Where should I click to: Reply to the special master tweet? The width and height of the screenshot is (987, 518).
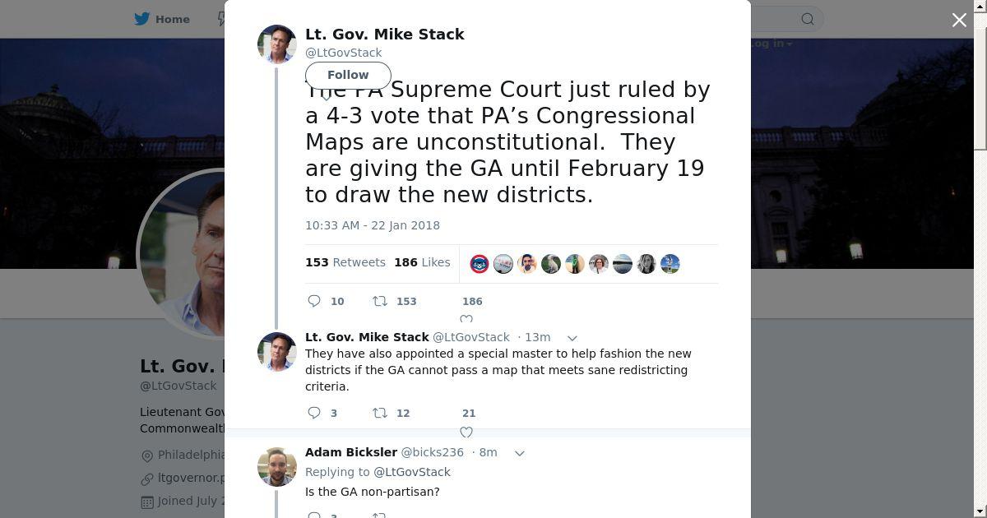[314, 413]
